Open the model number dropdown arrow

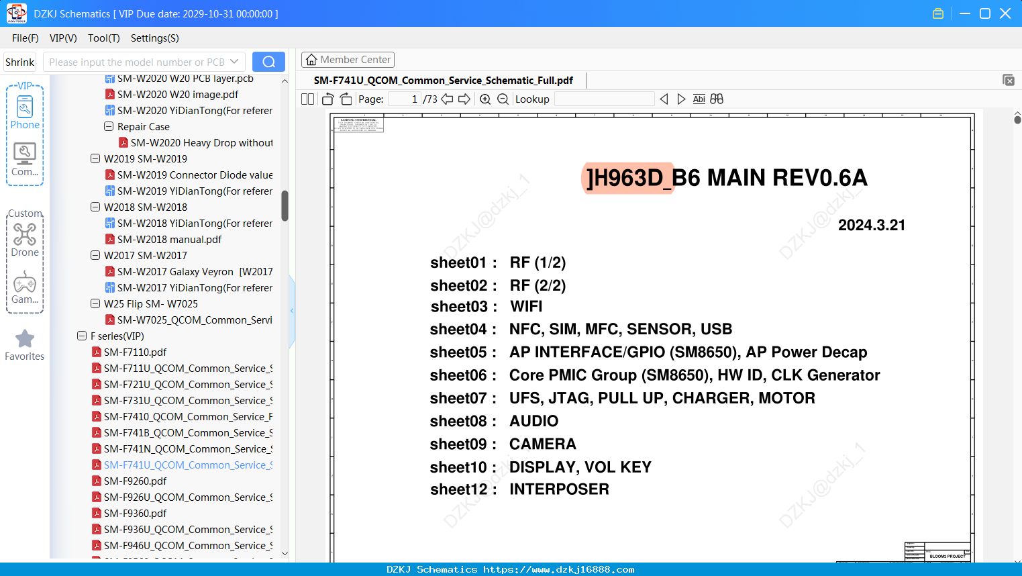(x=234, y=62)
